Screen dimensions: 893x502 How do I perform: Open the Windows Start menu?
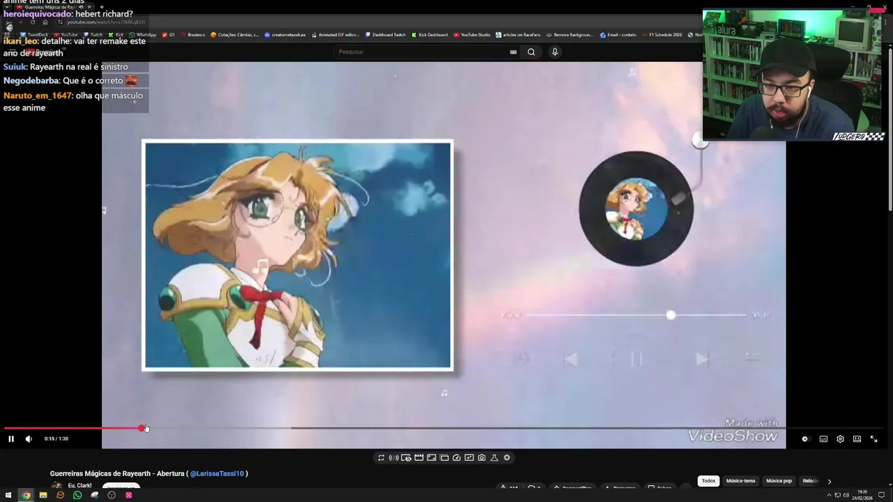(9, 495)
